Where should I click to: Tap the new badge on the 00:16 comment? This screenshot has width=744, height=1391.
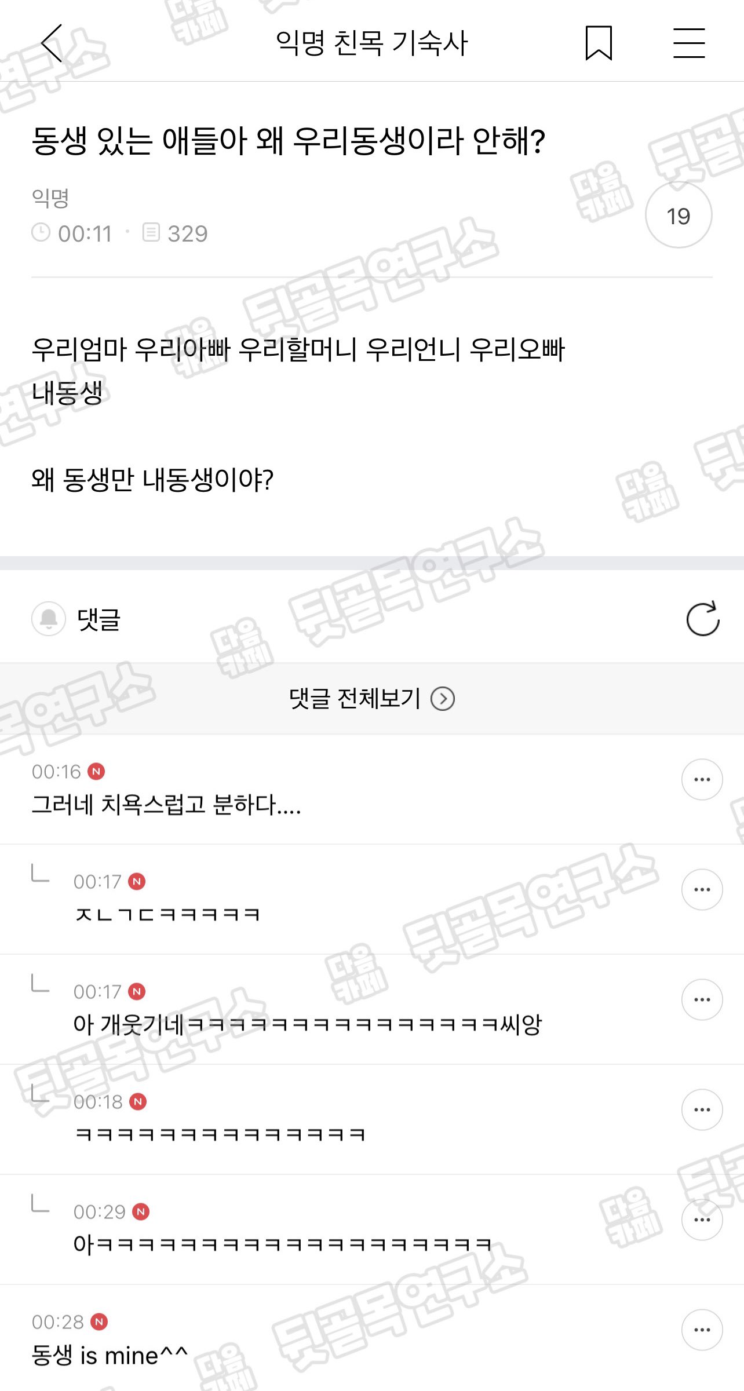96,771
